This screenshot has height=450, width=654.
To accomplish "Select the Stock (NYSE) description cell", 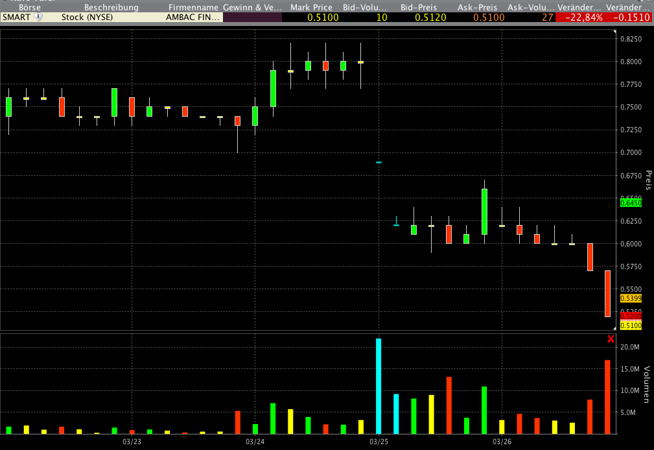I will pos(87,17).
